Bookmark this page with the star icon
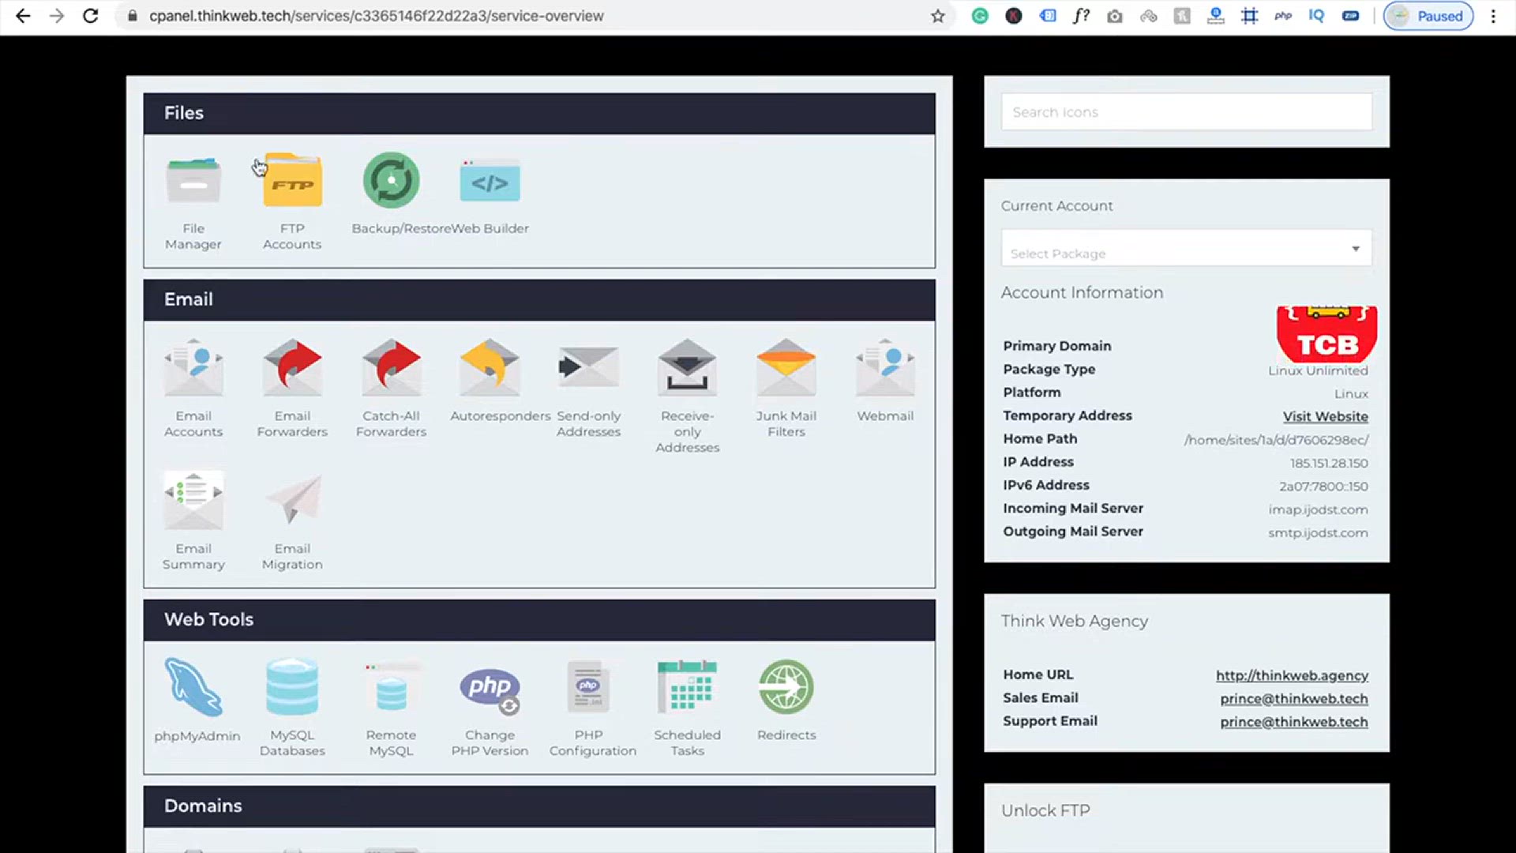Image resolution: width=1516 pixels, height=853 pixels. pos(937,16)
